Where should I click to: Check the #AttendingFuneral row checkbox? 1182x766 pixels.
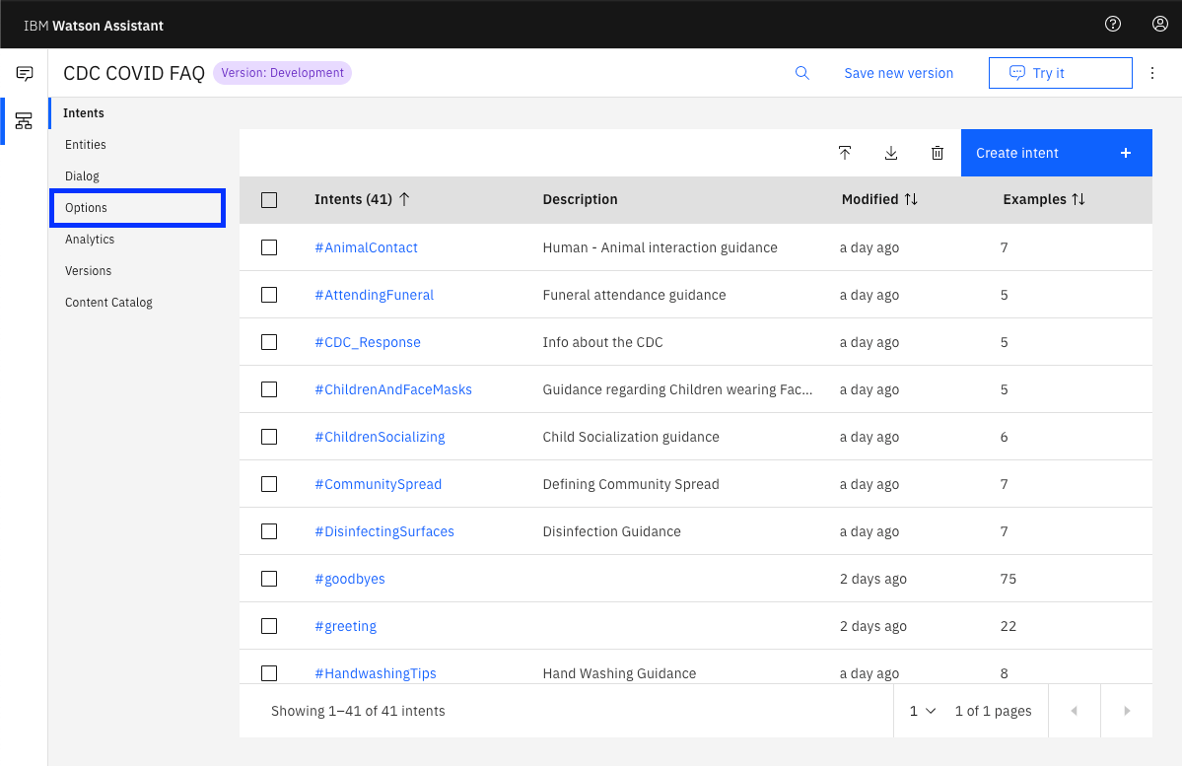(x=269, y=295)
